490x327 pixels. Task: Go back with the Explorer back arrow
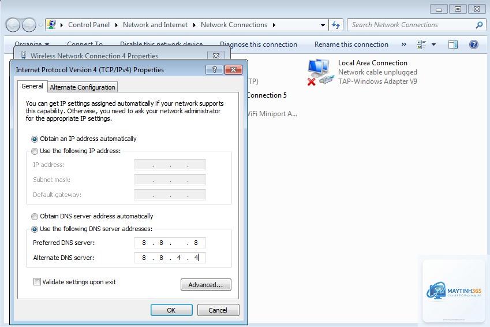coord(13,25)
